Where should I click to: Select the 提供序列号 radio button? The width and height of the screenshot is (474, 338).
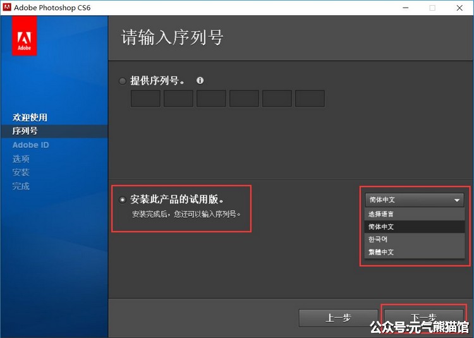coord(123,81)
